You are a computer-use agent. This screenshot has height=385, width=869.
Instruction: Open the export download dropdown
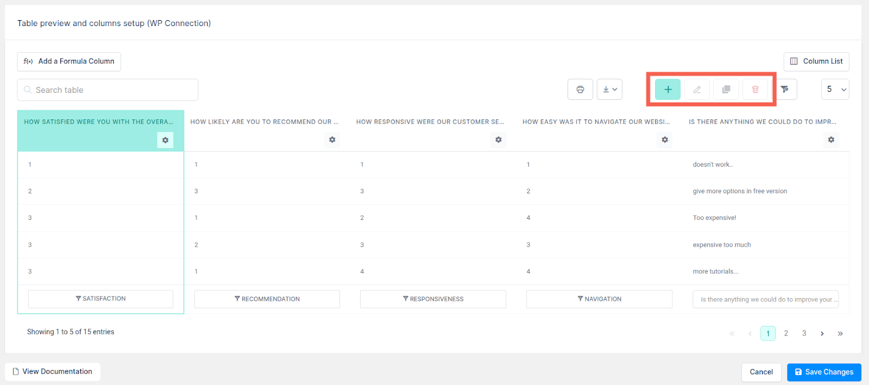[x=609, y=90]
